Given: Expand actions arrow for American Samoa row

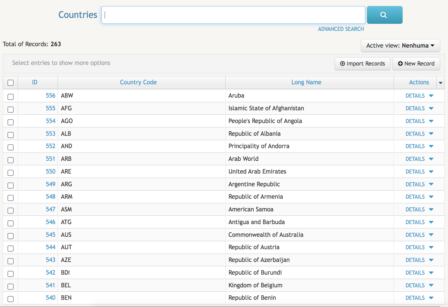Looking at the screenshot, I should [431, 209].
